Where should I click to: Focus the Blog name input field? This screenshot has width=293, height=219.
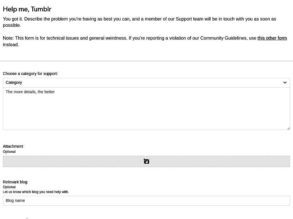(x=146, y=201)
